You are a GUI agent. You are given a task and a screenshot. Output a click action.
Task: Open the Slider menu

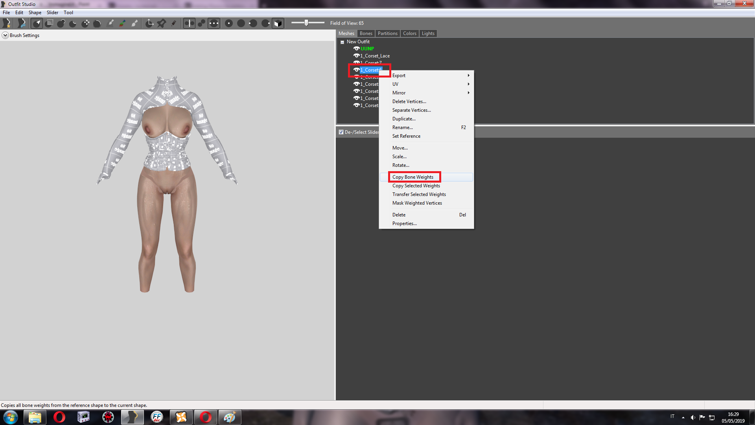[52, 13]
